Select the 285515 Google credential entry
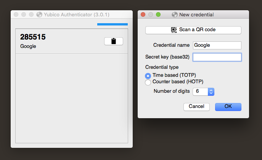The height and width of the screenshot is (160, 262). click(72, 41)
